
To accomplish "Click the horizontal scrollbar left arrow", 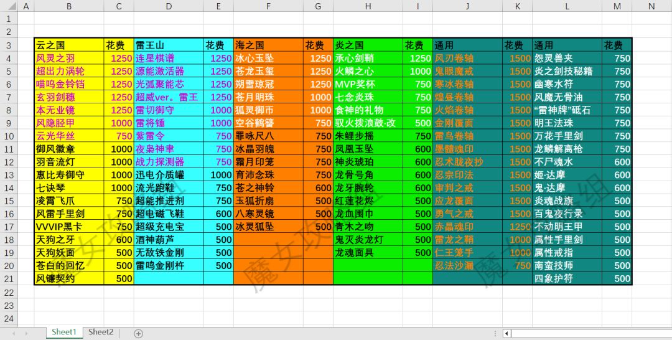I will (x=506, y=333).
